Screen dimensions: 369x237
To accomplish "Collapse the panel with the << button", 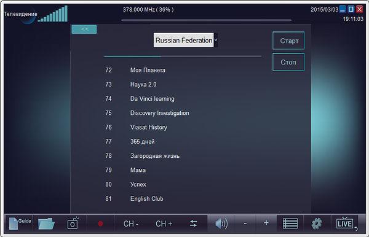I will [x=84, y=29].
